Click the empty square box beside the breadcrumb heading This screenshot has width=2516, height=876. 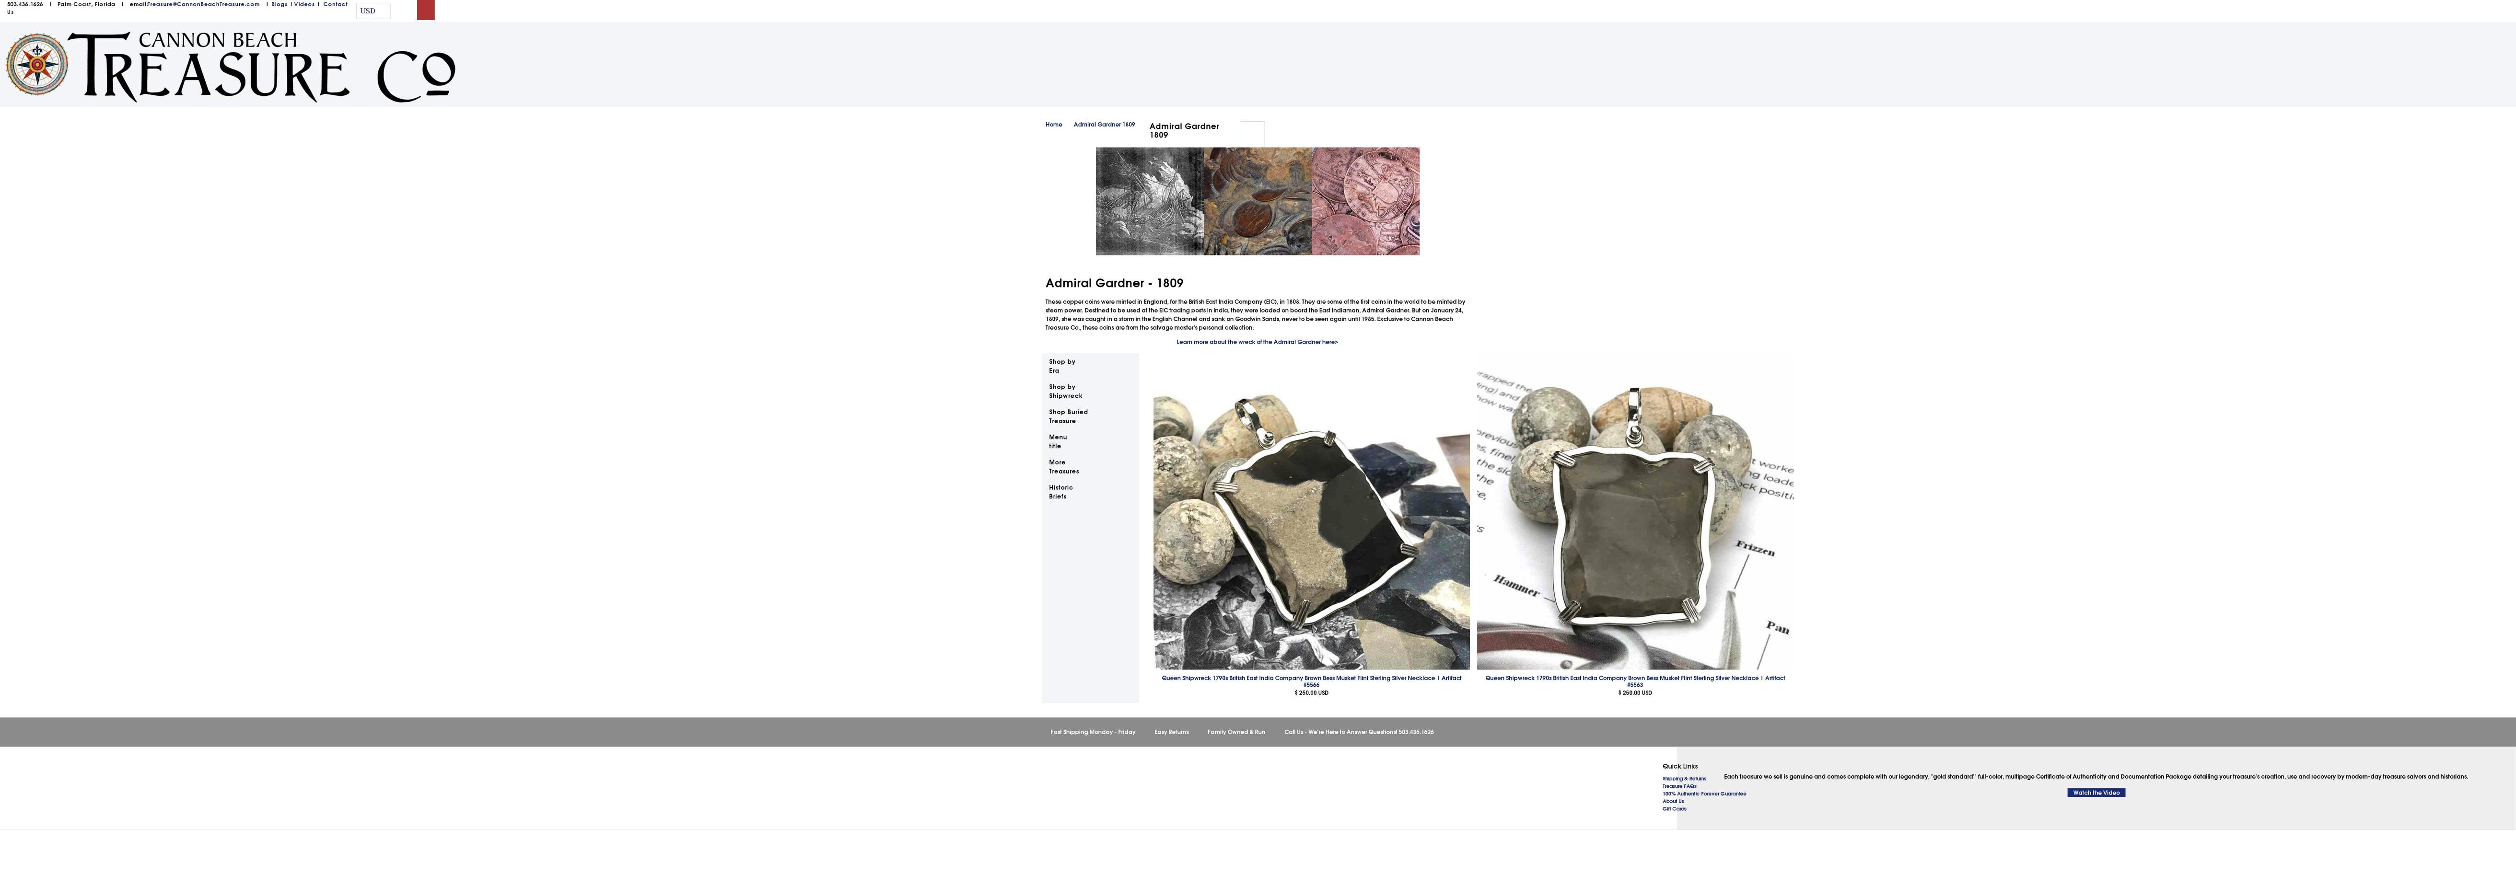coord(1252,134)
